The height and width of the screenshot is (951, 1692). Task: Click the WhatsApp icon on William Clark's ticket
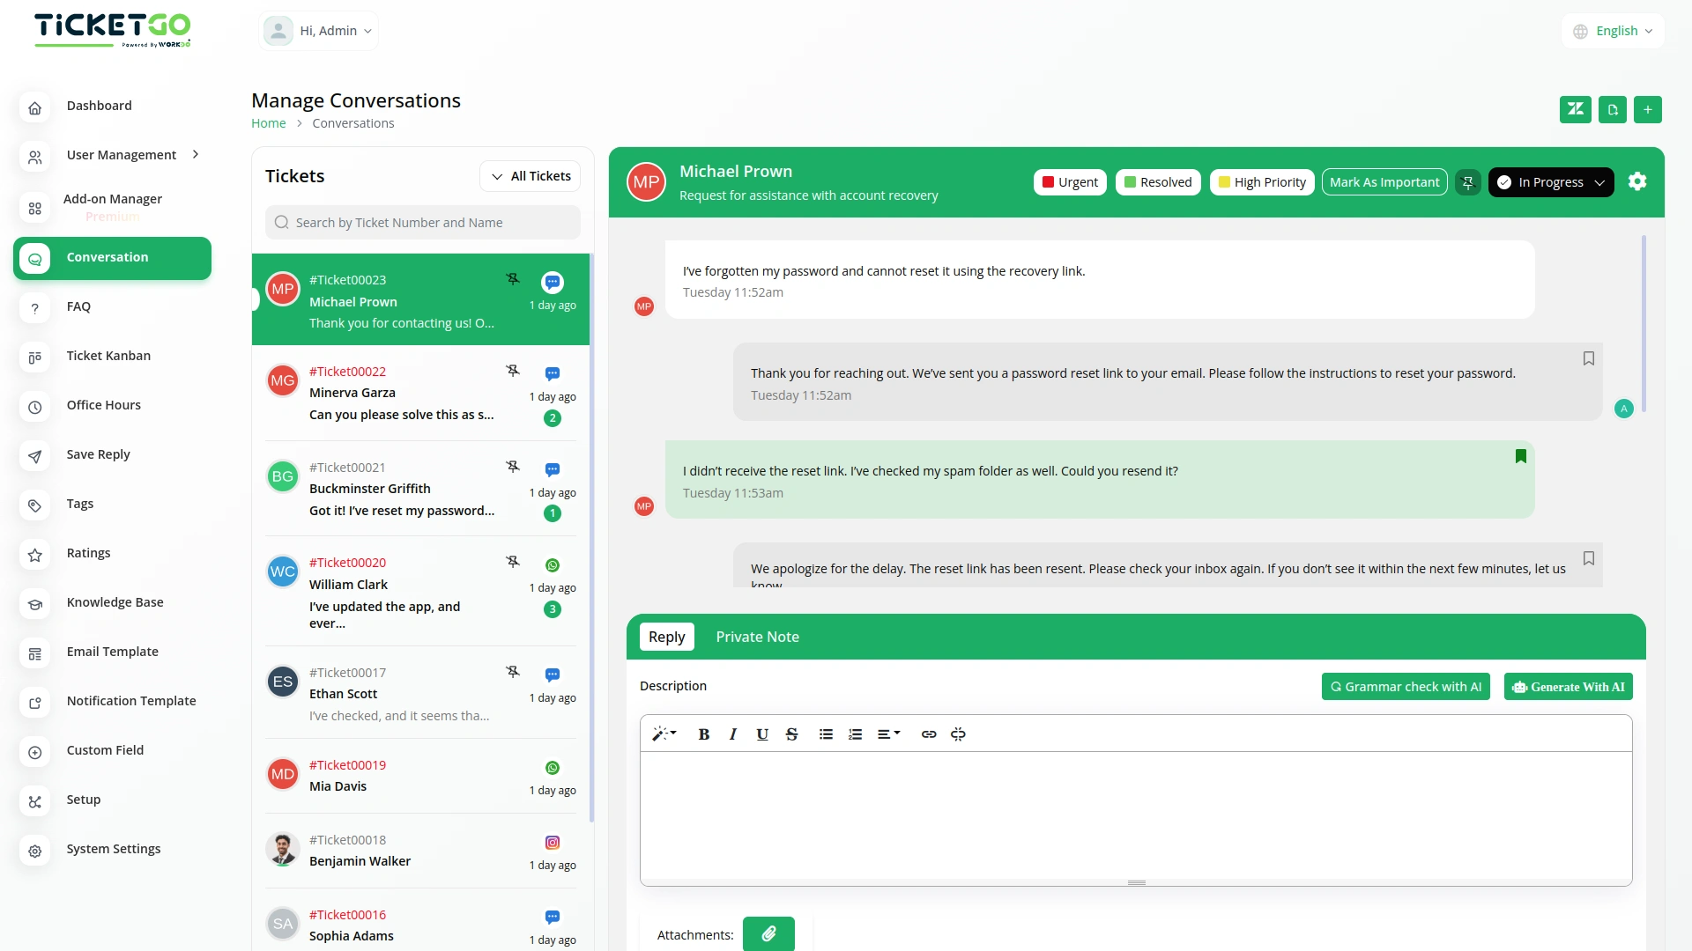coord(552,564)
